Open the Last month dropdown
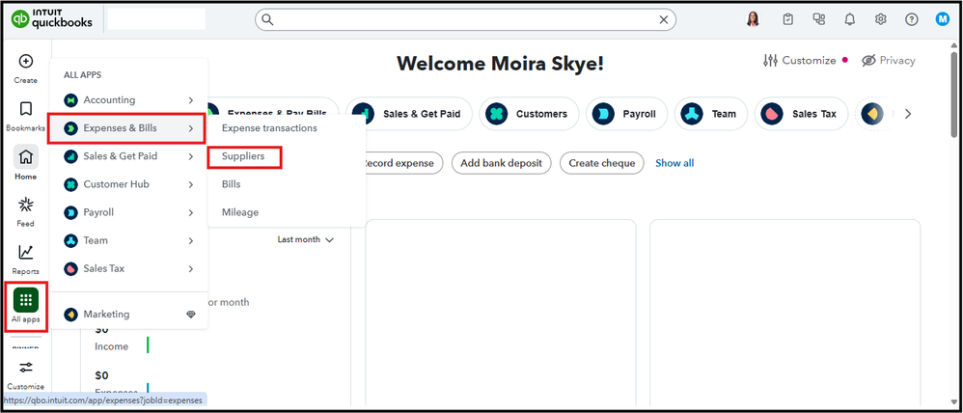 pos(305,239)
